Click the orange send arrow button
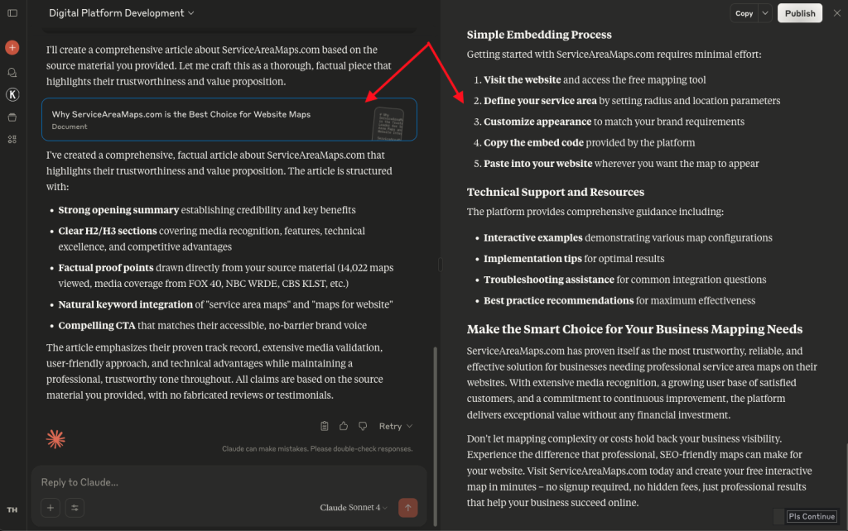The width and height of the screenshot is (848, 531). [x=407, y=508]
